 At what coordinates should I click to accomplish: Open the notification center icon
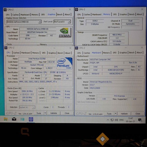point(140,120)
